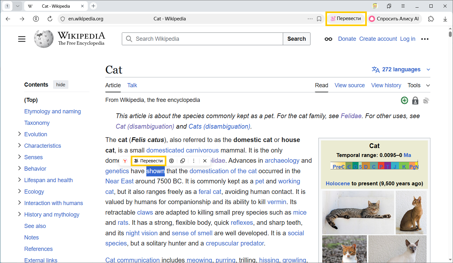Toggle the appearance glasses icon

point(328,39)
